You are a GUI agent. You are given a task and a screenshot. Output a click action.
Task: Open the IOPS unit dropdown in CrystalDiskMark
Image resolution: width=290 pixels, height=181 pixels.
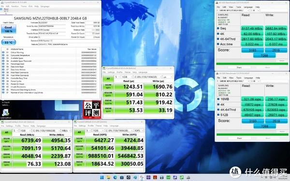point(139,130)
